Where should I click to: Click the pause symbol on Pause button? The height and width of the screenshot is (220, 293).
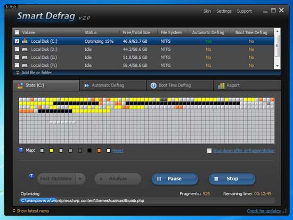pos(159,179)
